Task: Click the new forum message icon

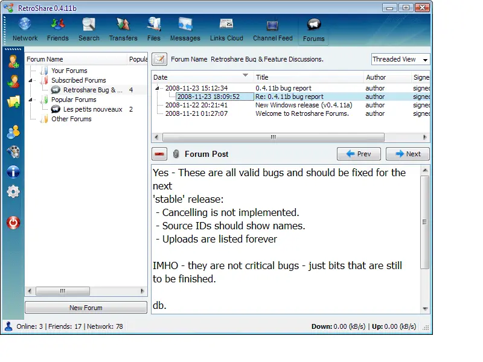Action: [159, 59]
